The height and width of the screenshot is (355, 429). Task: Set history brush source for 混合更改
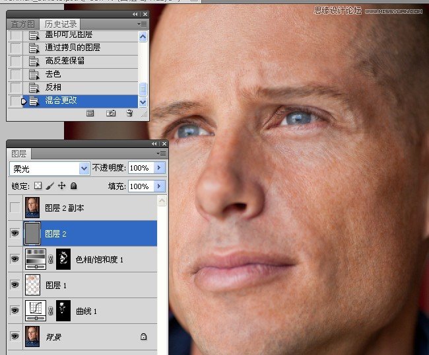[x=16, y=101]
